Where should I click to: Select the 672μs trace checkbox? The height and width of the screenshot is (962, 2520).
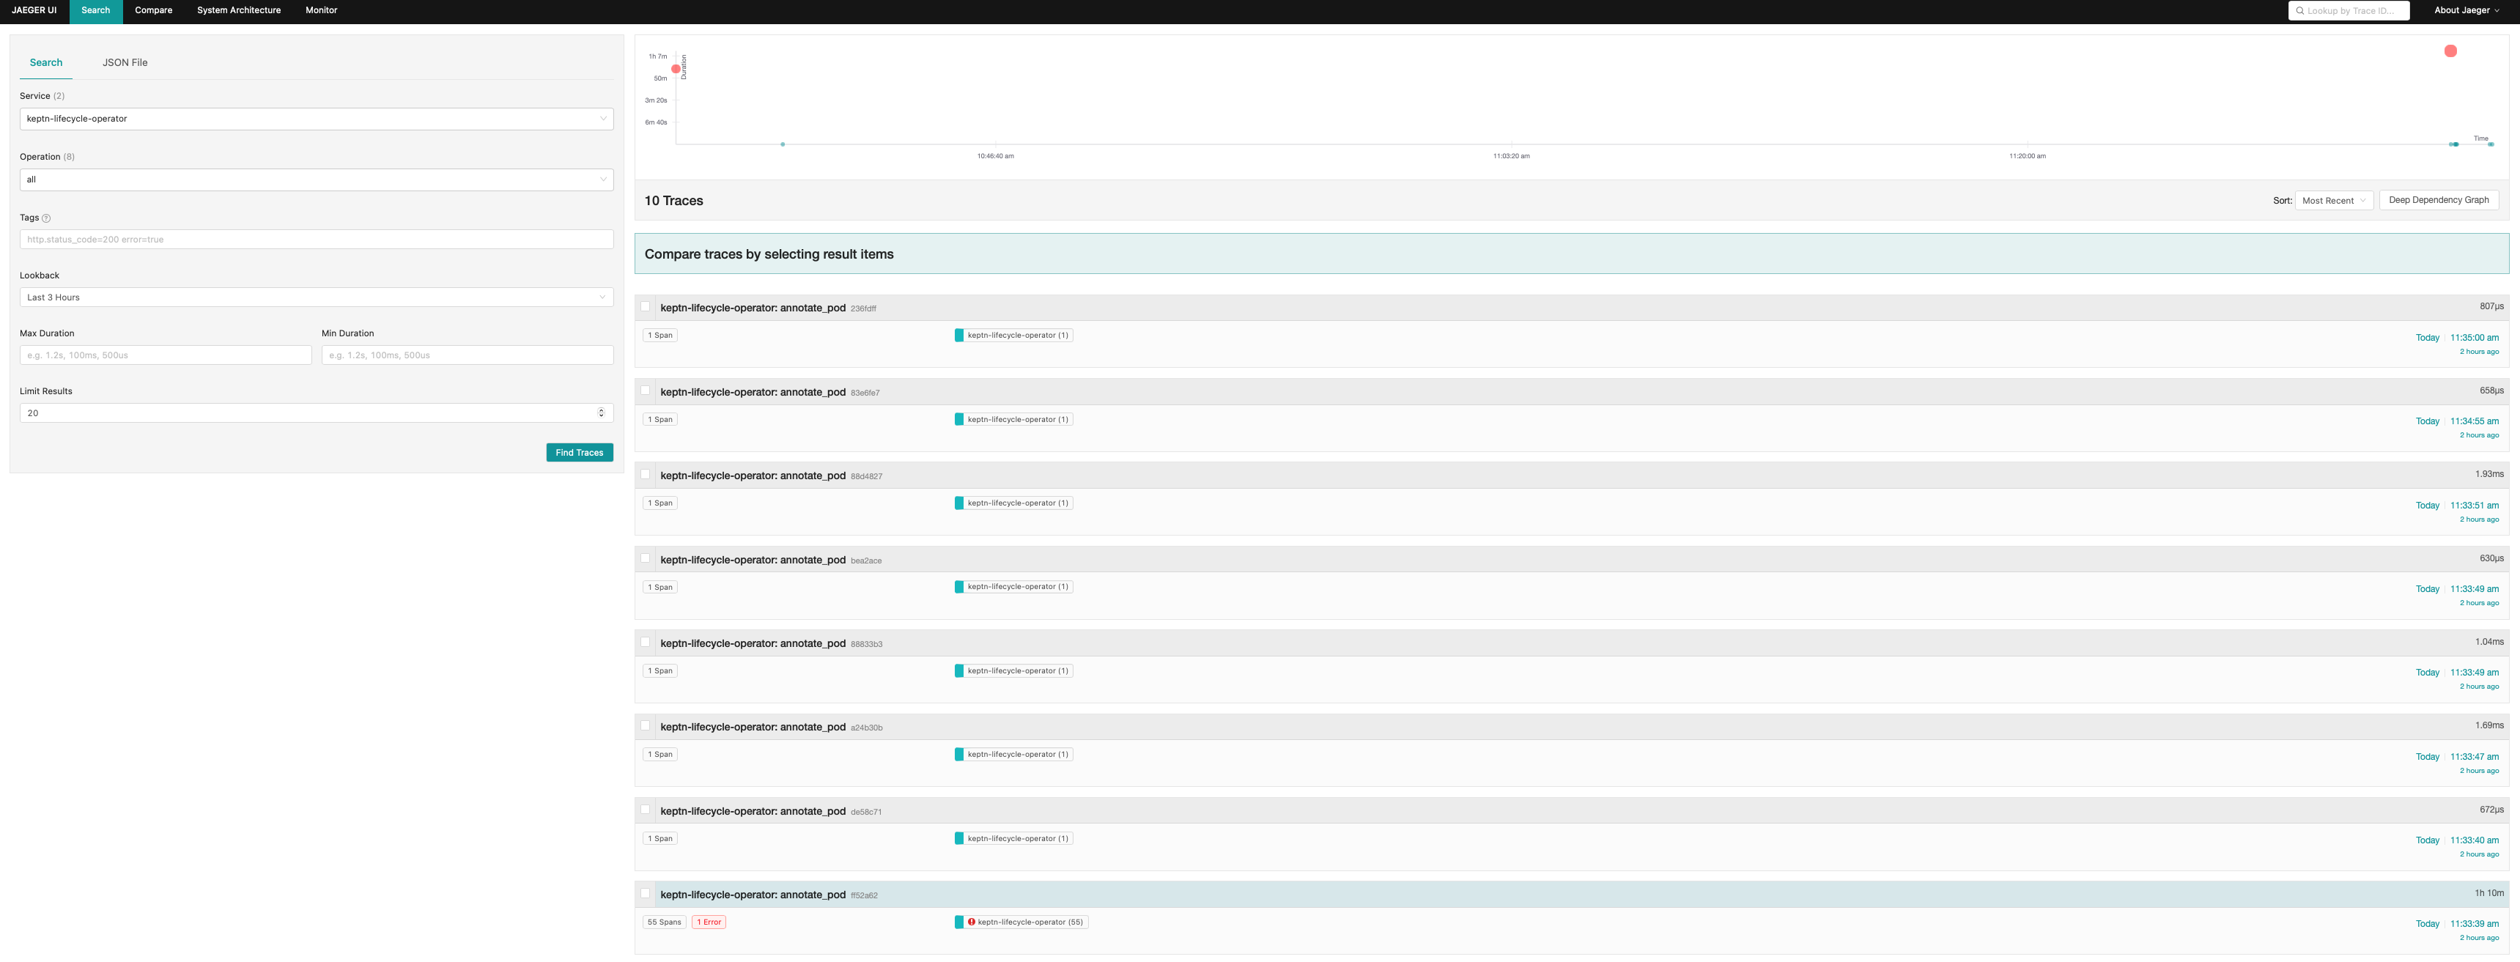point(646,810)
